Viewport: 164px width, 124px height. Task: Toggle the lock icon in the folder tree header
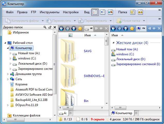[x=50, y=27]
